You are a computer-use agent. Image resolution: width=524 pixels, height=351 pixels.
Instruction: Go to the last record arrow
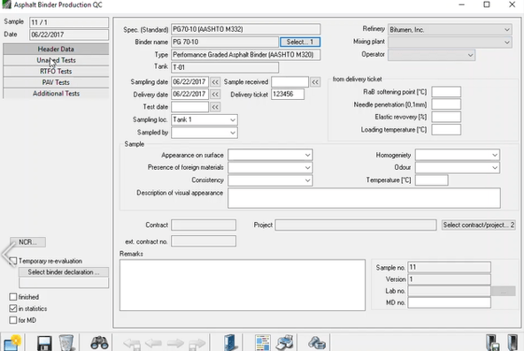197,344
